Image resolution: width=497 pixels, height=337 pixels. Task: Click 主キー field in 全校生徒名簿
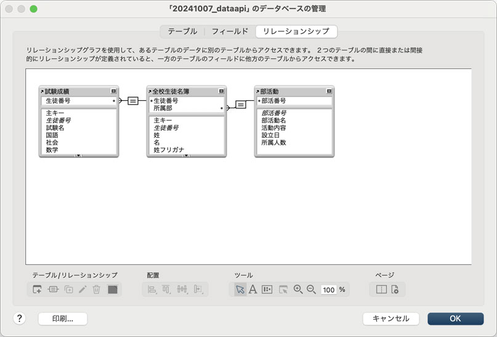click(163, 121)
